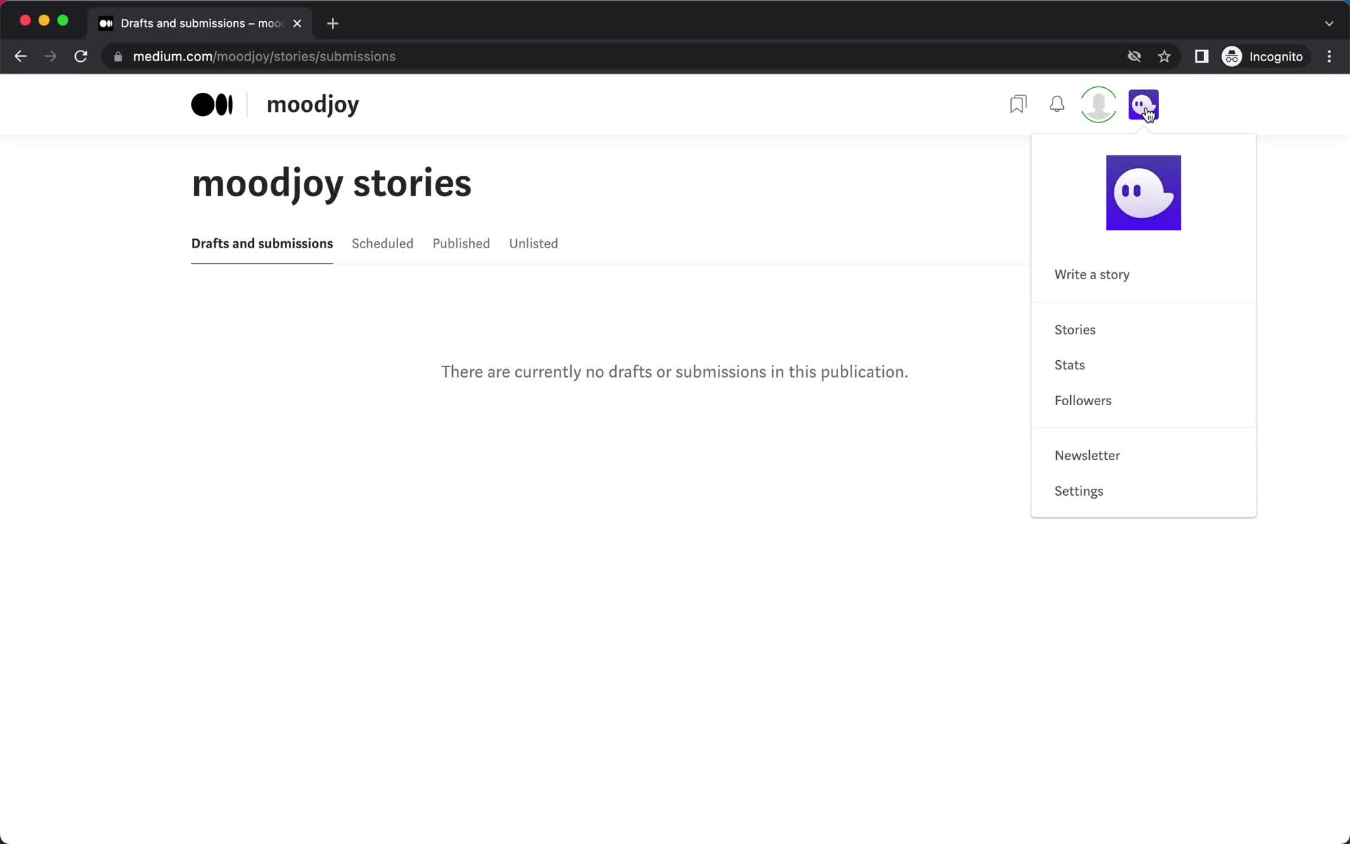The width and height of the screenshot is (1350, 844).
Task: Click the browser bookmark star icon
Action: 1164,56
